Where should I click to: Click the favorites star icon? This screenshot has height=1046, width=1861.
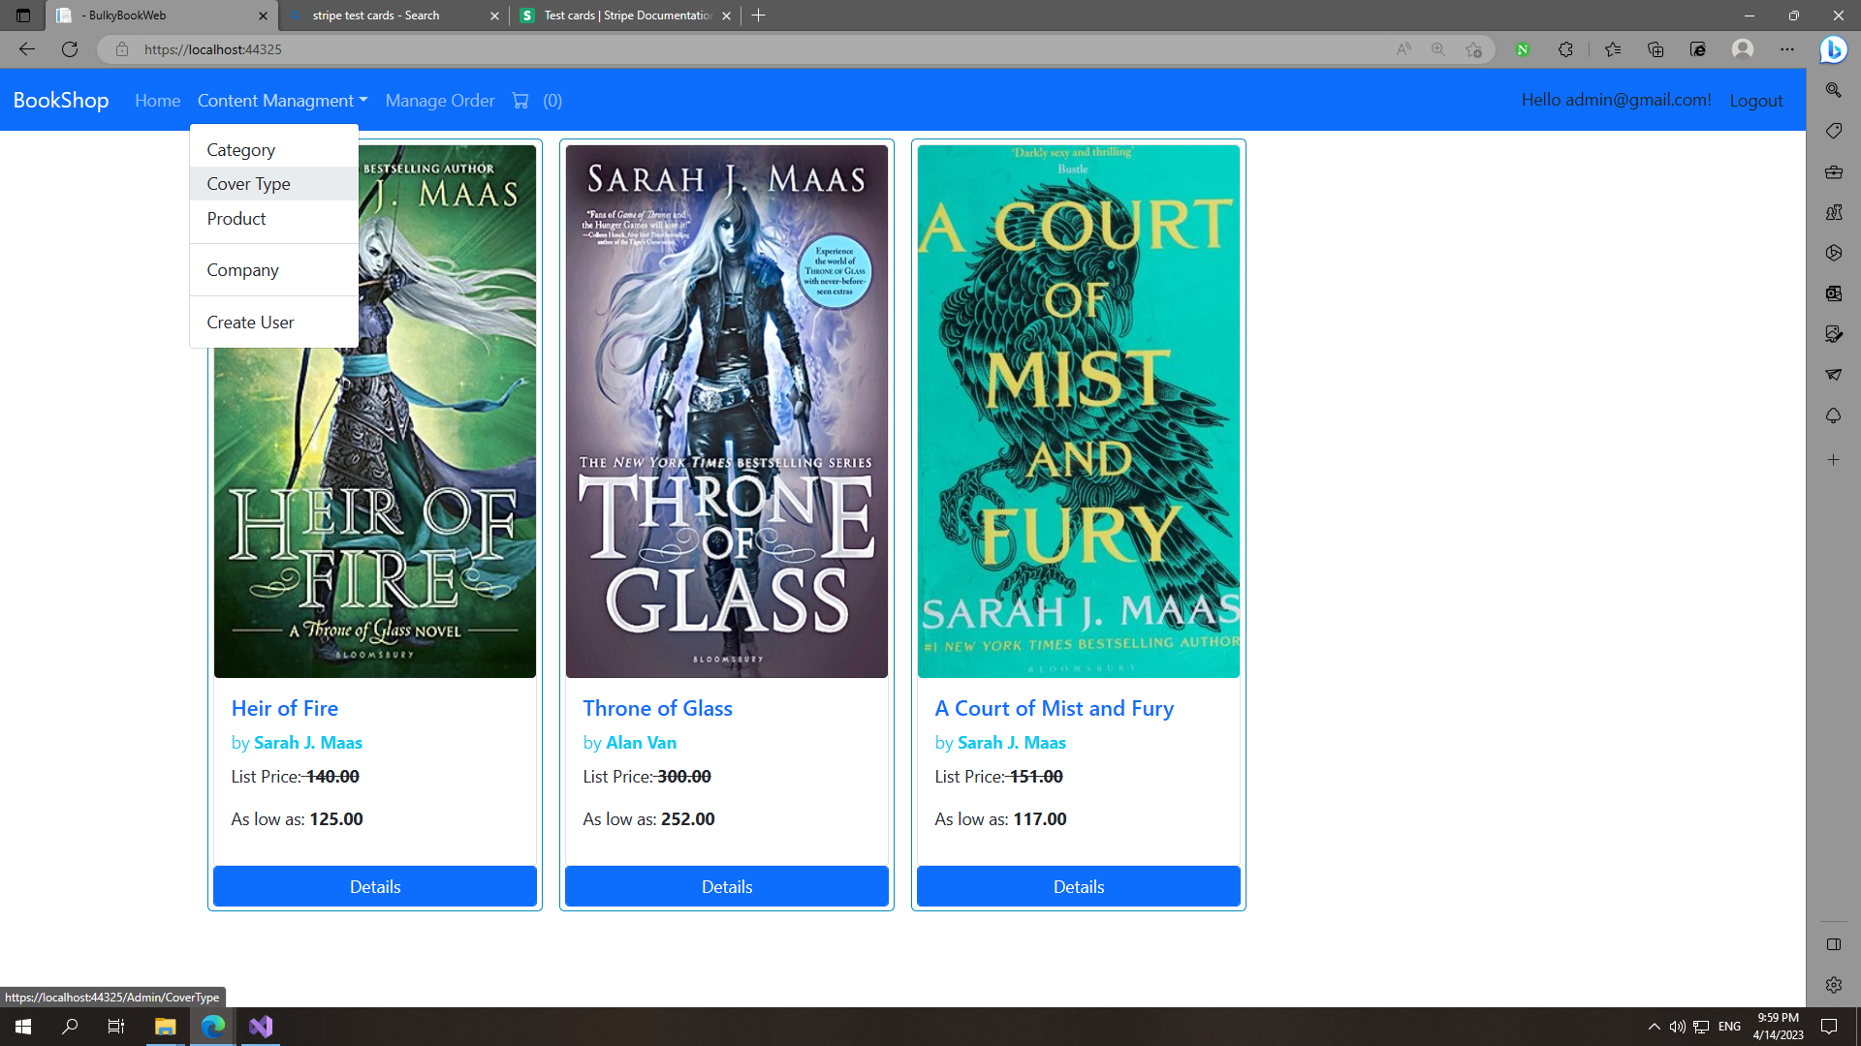(x=1612, y=49)
